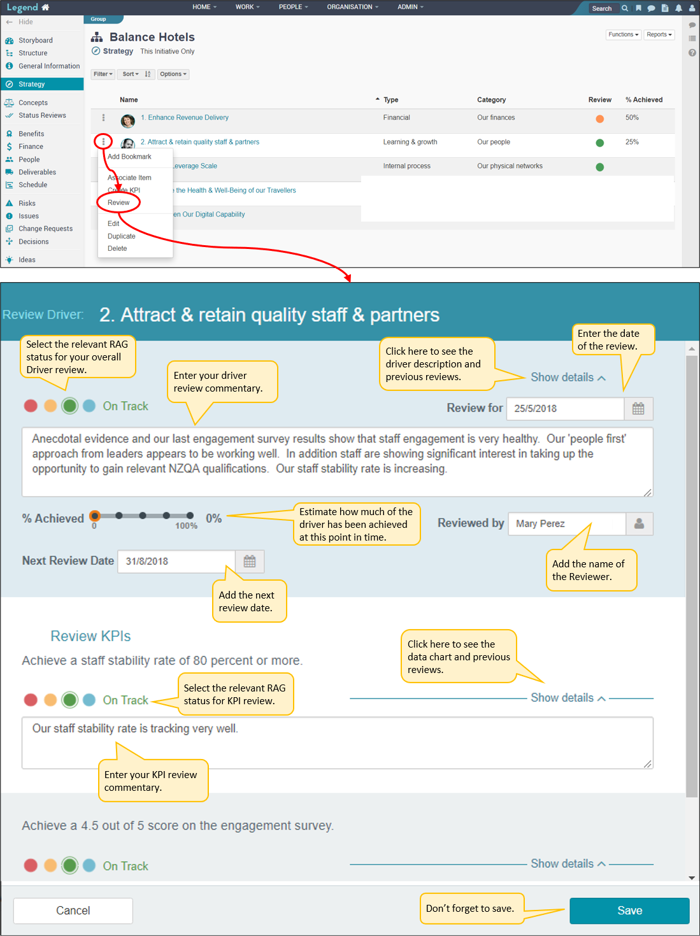
Task: Toggle sort order icon next to Sort
Action: pyautogui.click(x=148, y=74)
